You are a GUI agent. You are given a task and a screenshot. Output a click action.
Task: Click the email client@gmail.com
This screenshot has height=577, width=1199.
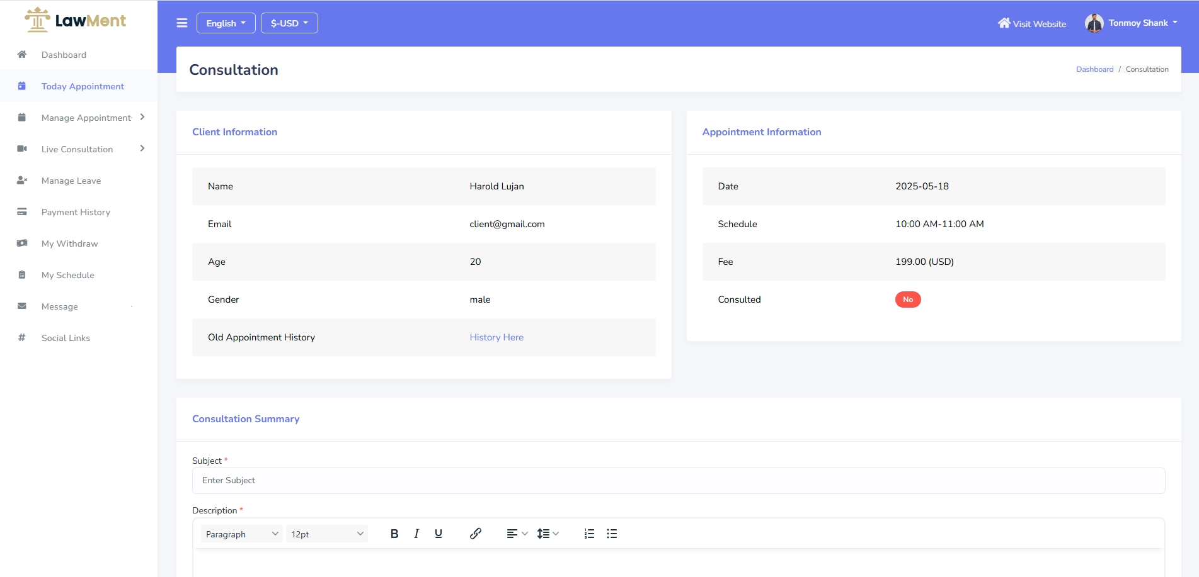(507, 224)
